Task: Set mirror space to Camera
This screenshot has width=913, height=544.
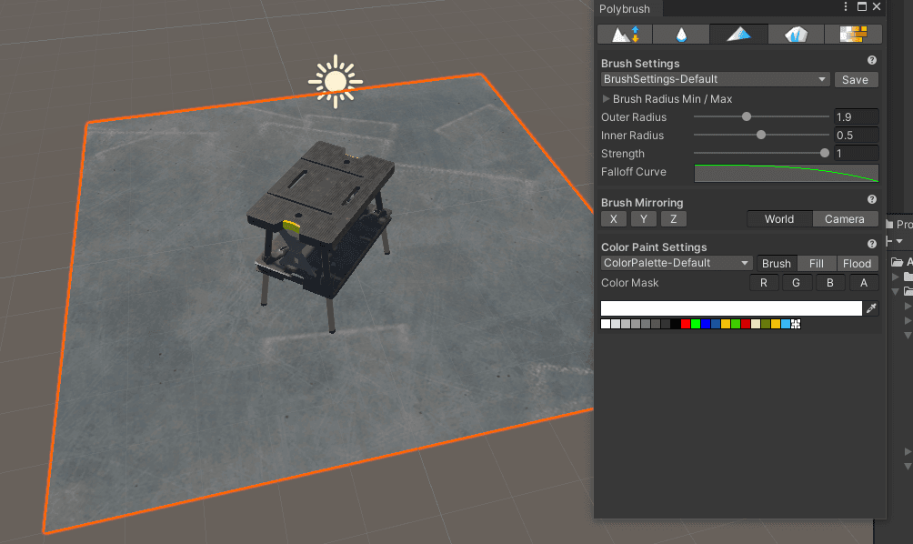Action: 845,219
